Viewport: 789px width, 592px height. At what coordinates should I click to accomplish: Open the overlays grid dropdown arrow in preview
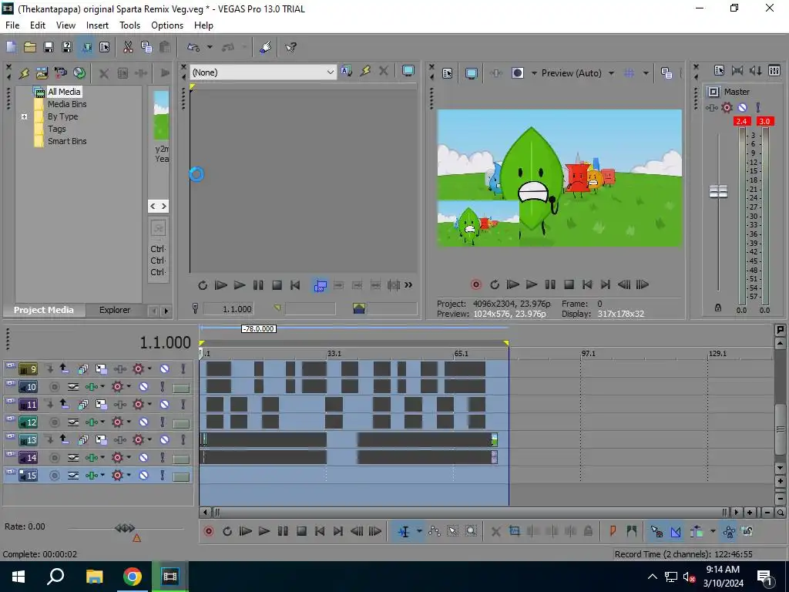(x=646, y=73)
